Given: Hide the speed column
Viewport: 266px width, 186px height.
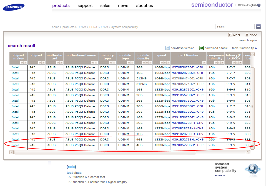Looking at the screenshot, I should (168, 62).
